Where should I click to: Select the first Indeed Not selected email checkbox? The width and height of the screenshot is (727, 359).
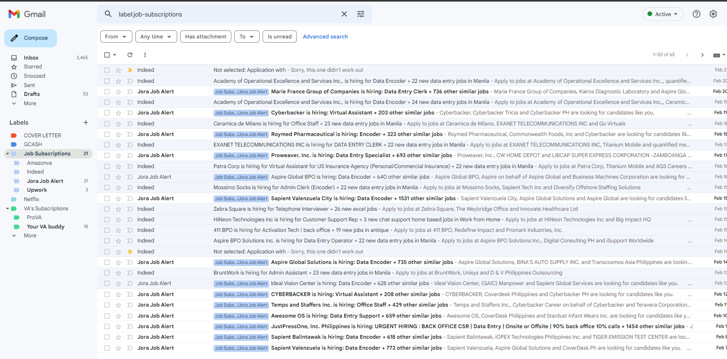click(107, 70)
